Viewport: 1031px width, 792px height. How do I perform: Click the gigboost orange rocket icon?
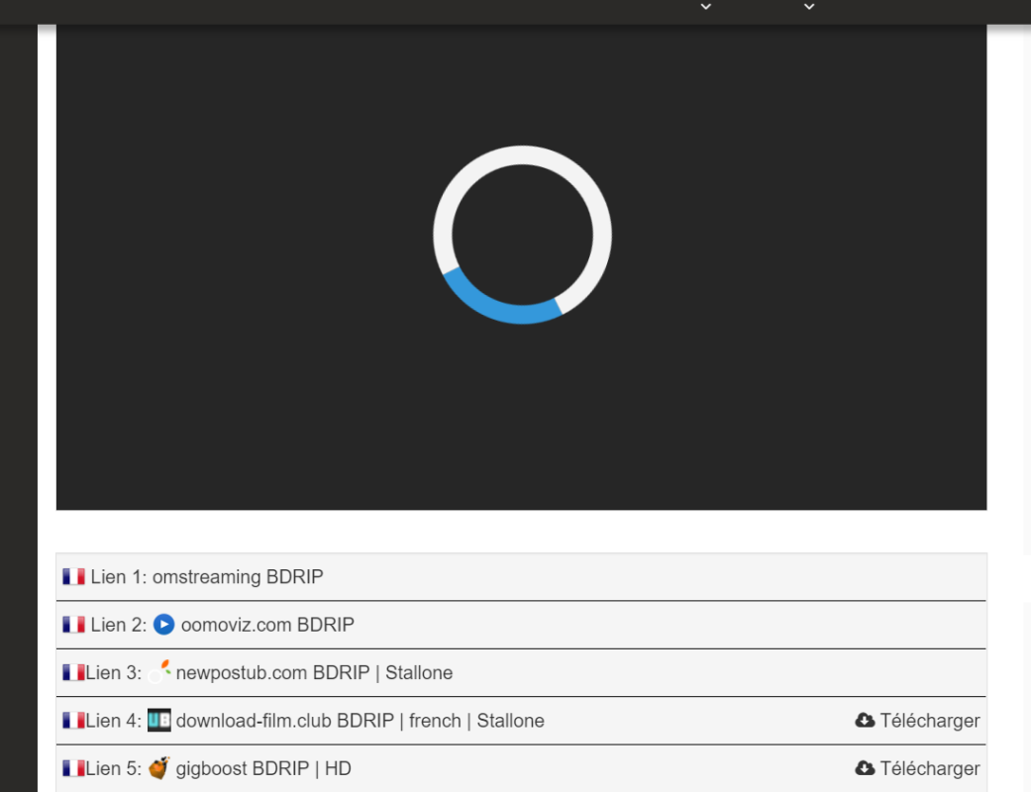click(159, 767)
